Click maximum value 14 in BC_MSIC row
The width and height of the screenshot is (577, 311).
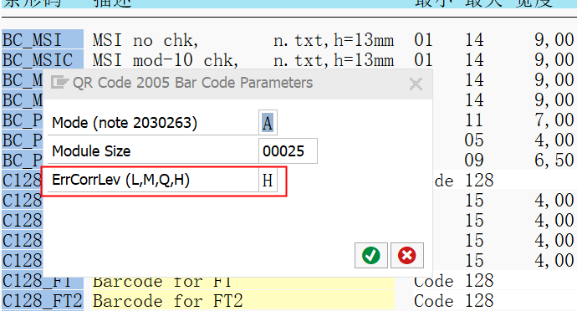coord(474,60)
